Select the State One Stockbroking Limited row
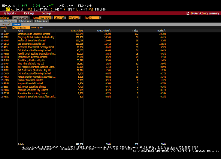Image resolution: width=221 pixels, height=159 pixels. click(x=83, y=93)
